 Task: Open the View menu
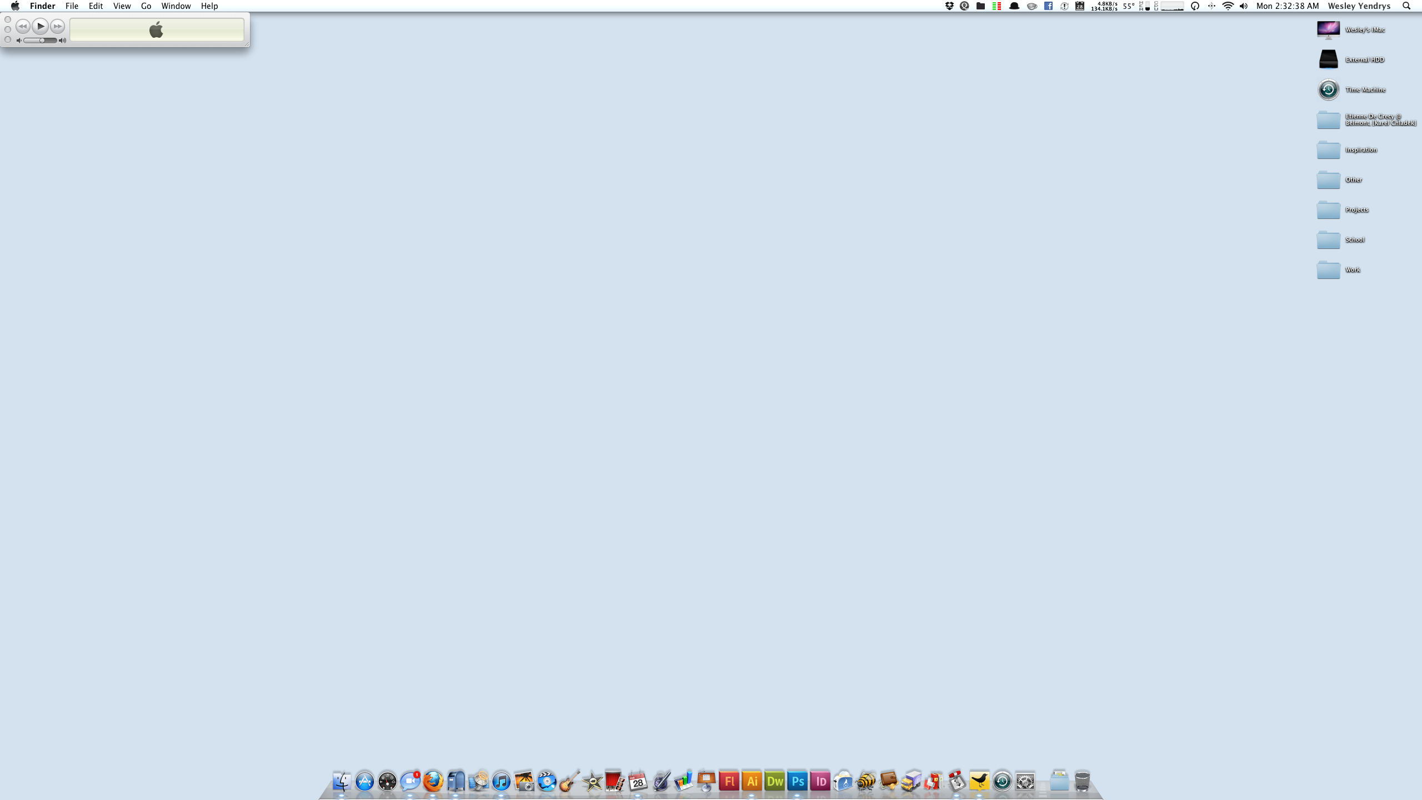(122, 6)
